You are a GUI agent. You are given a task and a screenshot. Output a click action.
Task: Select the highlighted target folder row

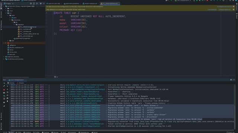[x=24, y=43]
